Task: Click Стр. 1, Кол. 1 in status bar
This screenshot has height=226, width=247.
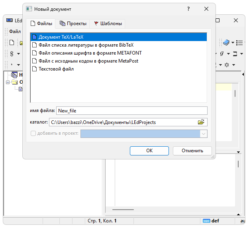Action: [102, 221]
